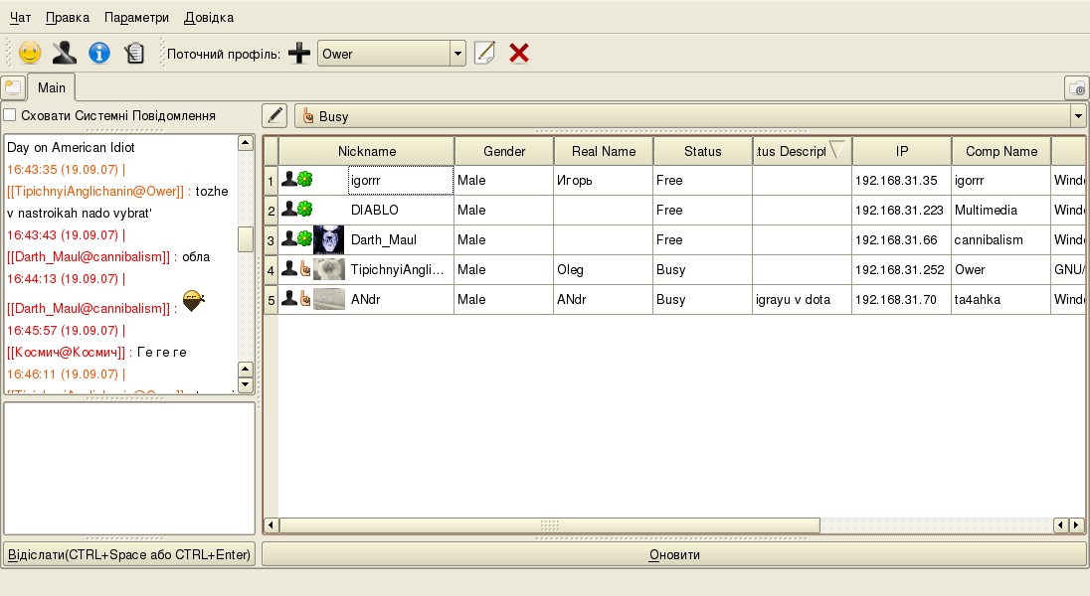
Task: Click the new tab icon left of Main
Action: [13, 87]
